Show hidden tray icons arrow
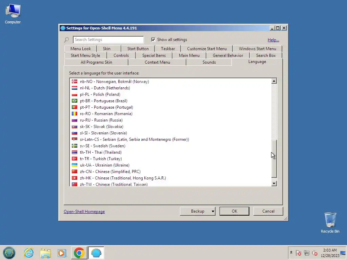The height and width of the screenshot is (260, 347). pyautogui.click(x=291, y=253)
